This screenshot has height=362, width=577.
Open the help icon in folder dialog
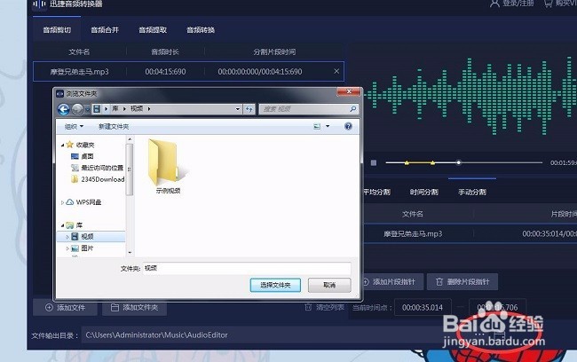pos(348,126)
